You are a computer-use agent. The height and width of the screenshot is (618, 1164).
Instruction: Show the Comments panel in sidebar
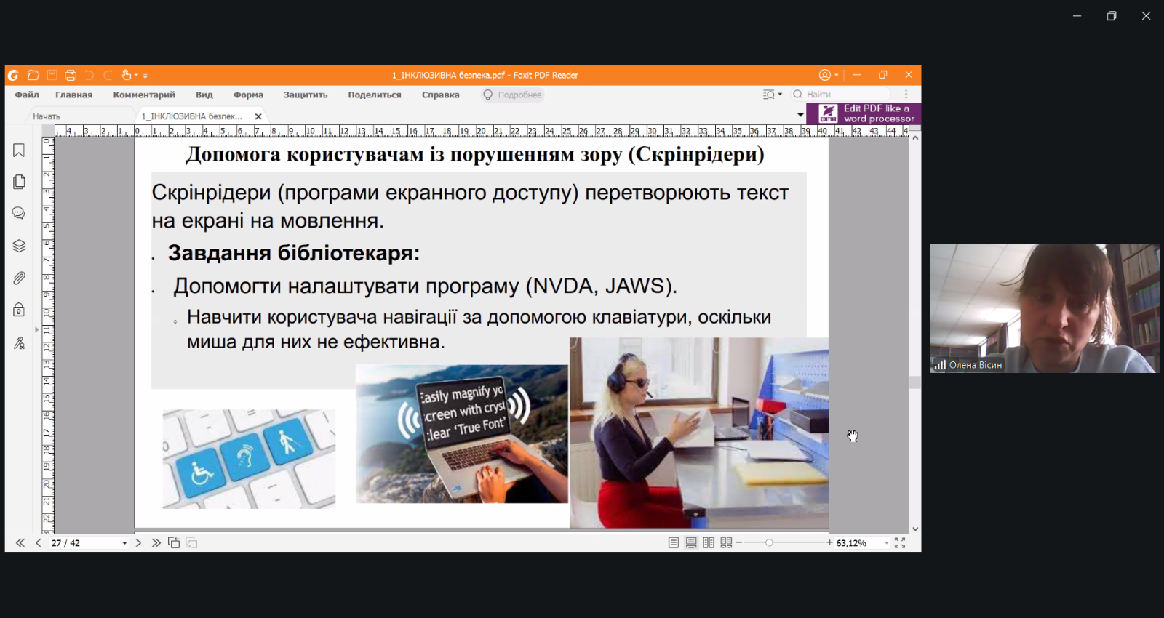pos(19,213)
